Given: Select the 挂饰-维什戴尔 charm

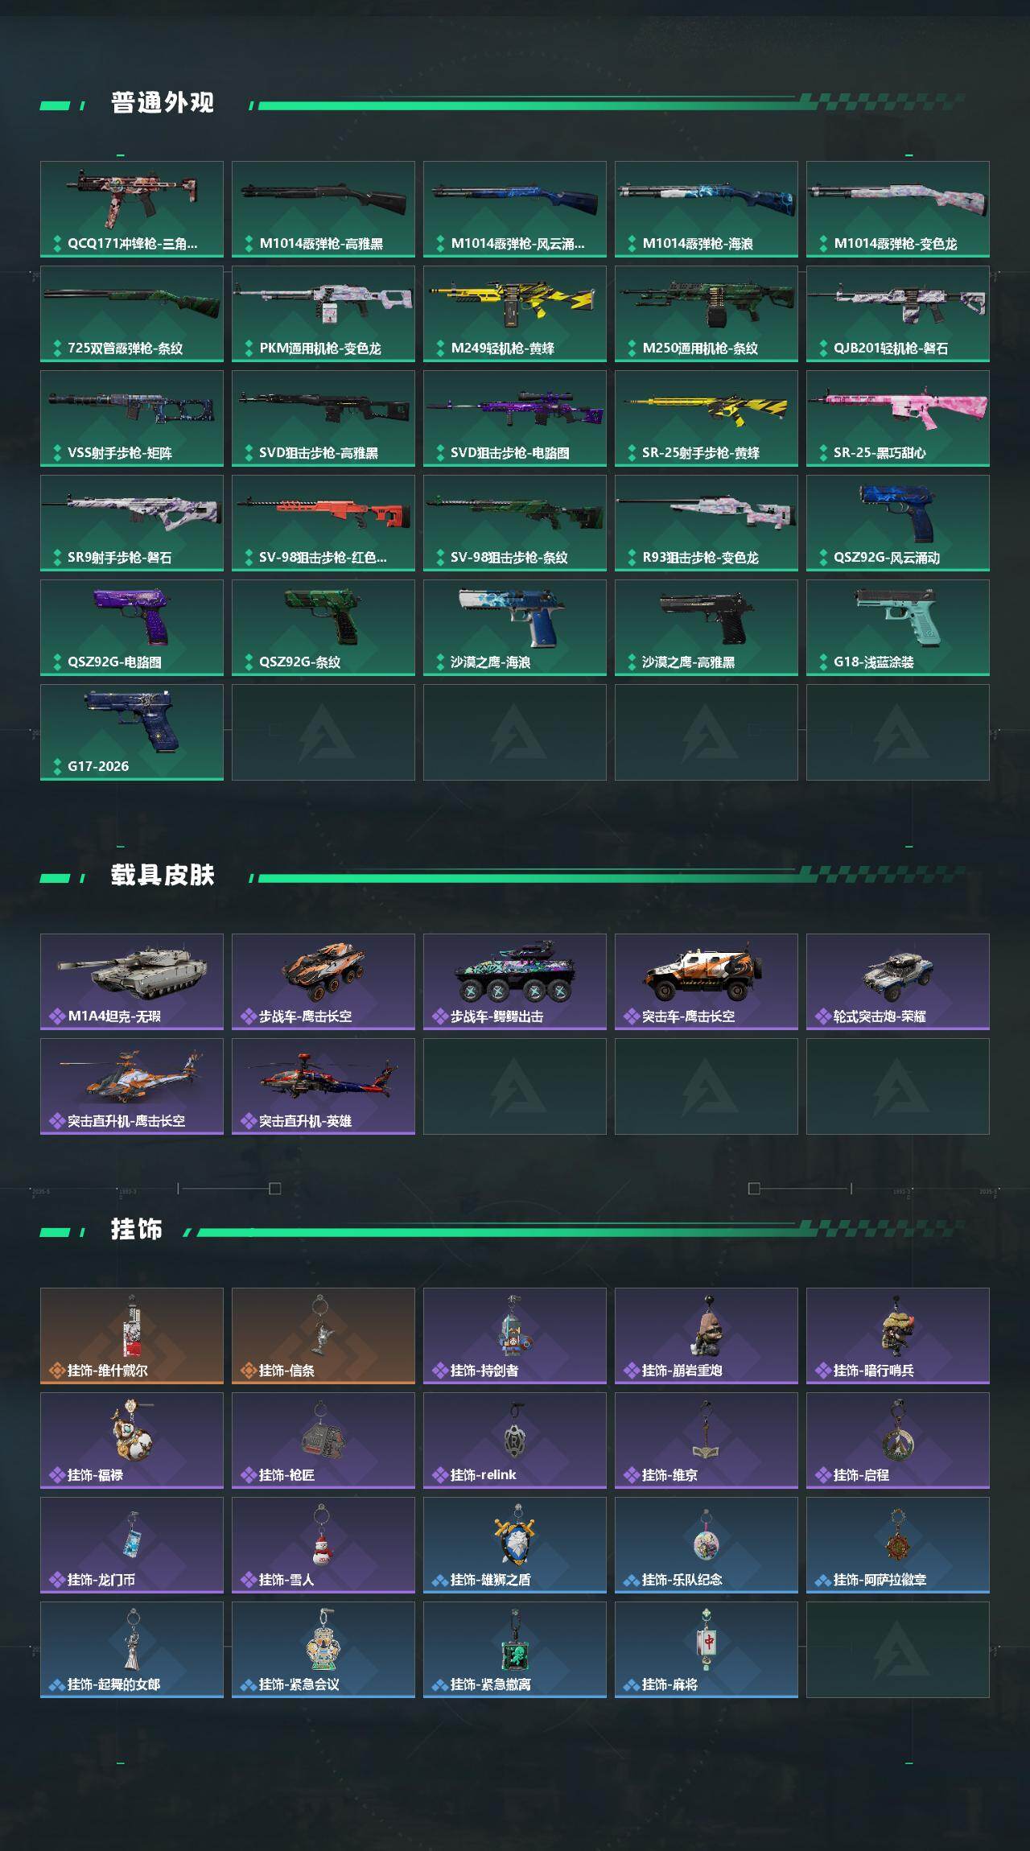Looking at the screenshot, I should [x=132, y=1335].
